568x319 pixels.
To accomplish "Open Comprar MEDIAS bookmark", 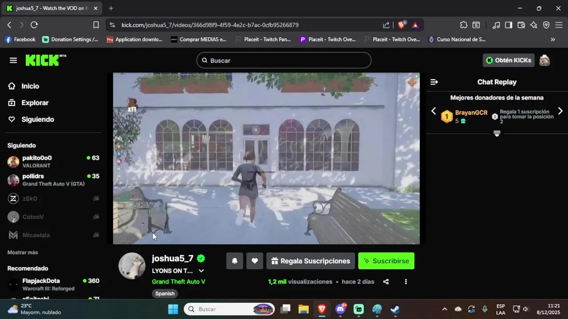I will [x=199, y=39].
